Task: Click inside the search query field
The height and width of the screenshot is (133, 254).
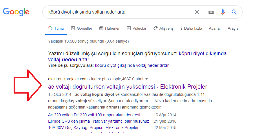Action: [116, 12]
